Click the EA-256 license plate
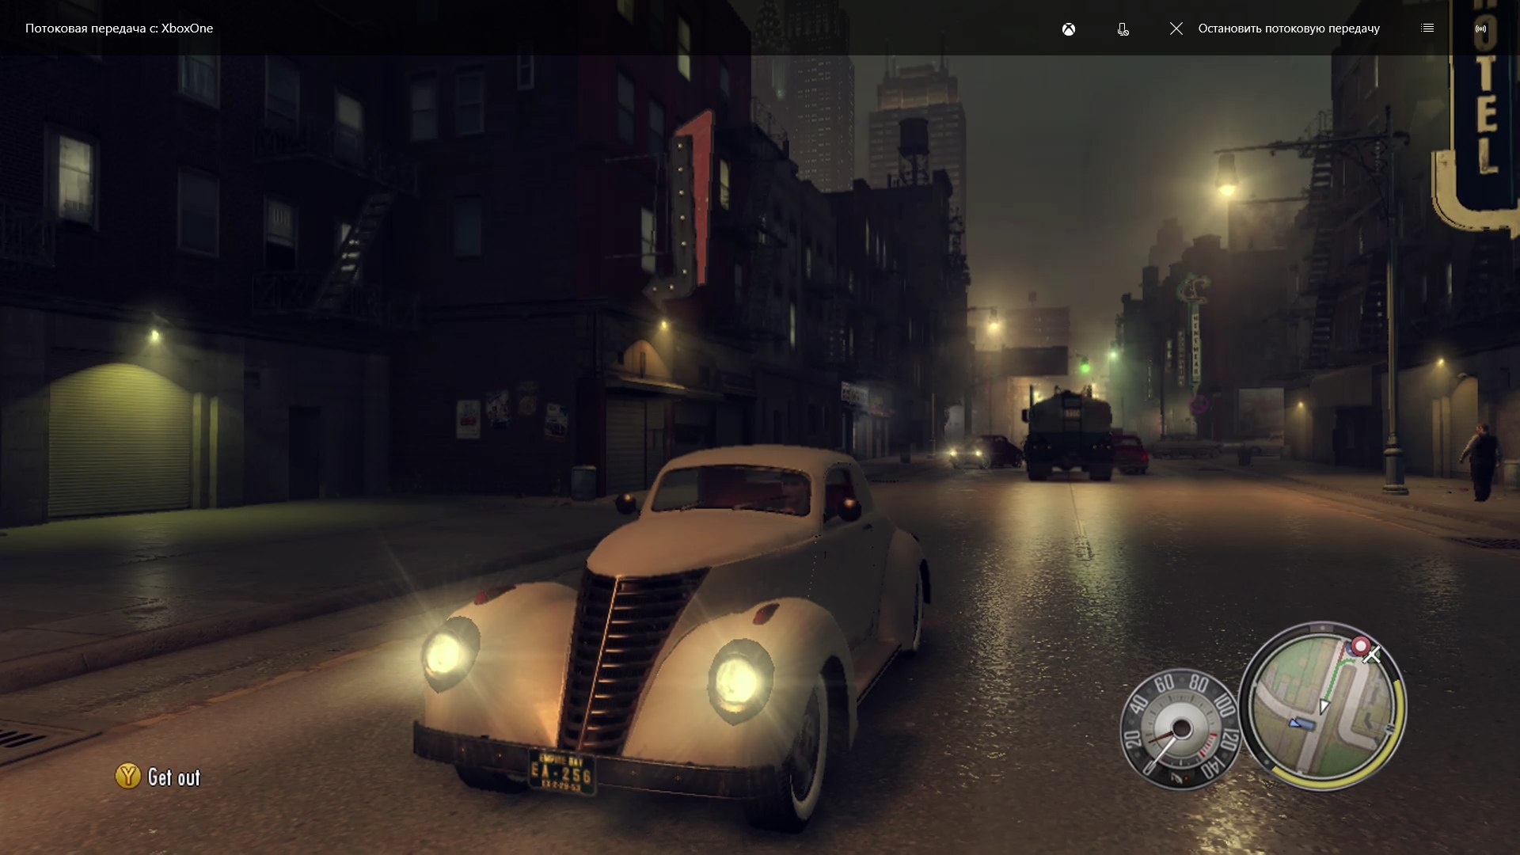1520x855 pixels. click(562, 772)
